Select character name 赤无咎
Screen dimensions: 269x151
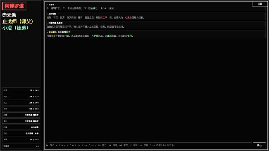(x=9, y=15)
